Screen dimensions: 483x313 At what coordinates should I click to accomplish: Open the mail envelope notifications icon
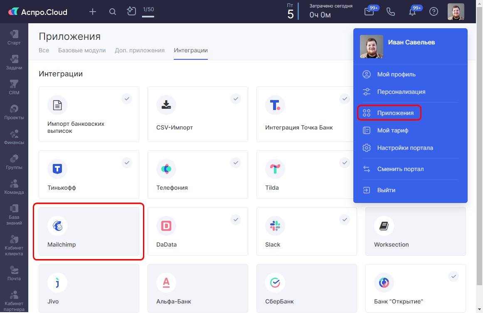(369, 12)
